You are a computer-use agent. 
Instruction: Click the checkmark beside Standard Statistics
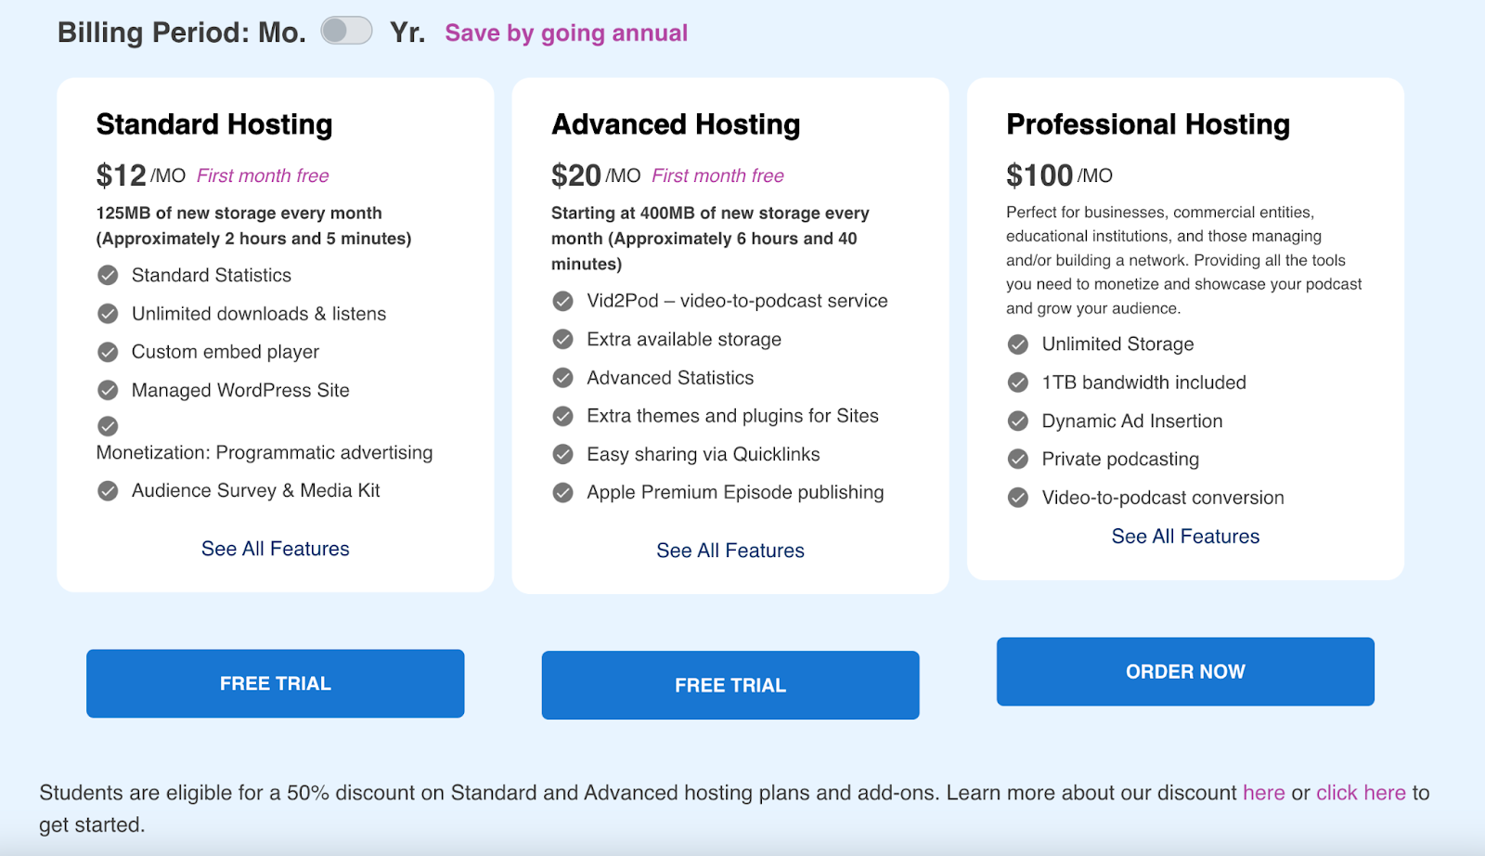(x=108, y=275)
